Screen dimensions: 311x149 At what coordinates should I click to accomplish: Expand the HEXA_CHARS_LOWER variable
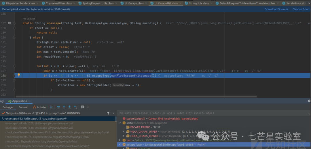[x=124, y=136]
